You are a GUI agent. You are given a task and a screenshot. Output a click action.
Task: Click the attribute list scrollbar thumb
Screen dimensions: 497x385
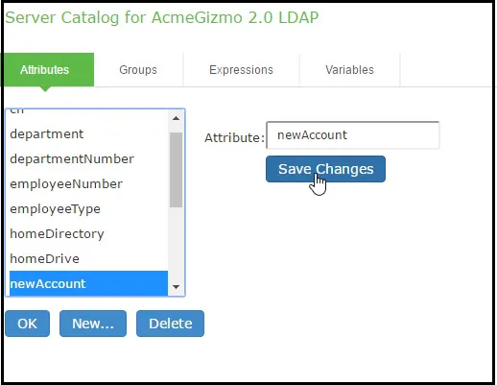click(176, 170)
